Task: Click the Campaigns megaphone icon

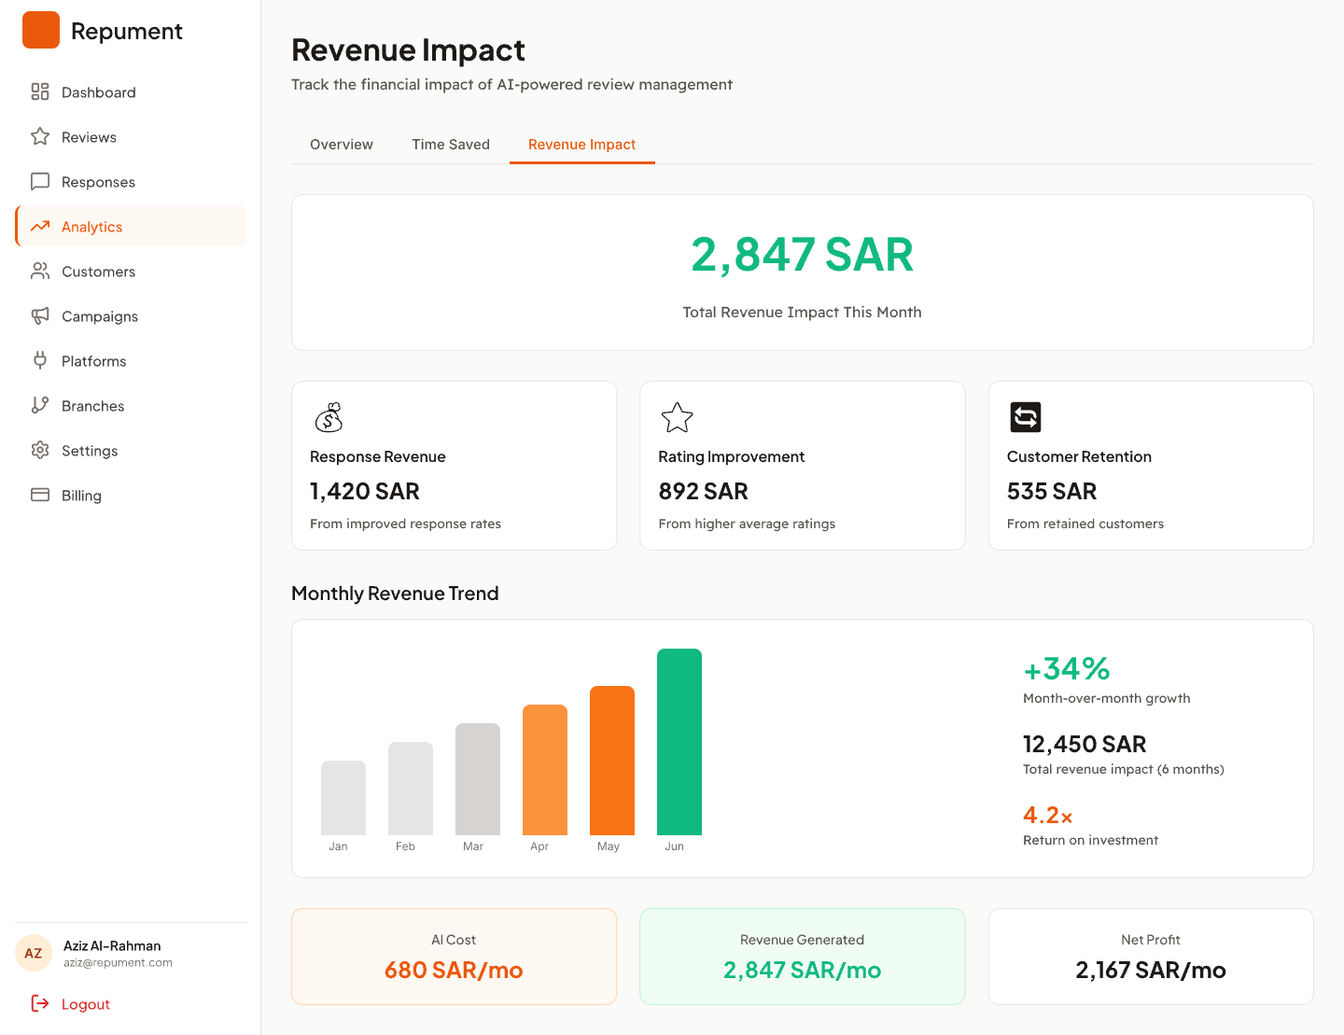Action: coord(40,315)
